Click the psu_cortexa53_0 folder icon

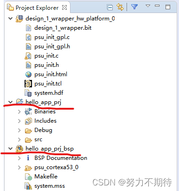coord(28,168)
